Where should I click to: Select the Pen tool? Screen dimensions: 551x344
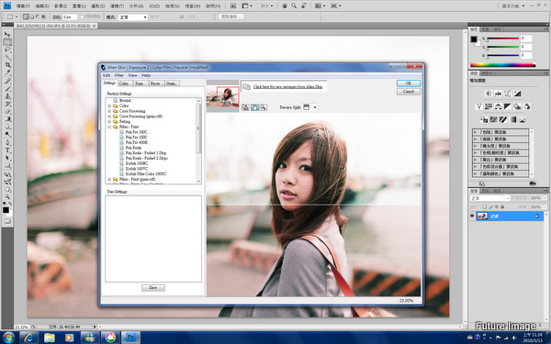click(x=7, y=142)
